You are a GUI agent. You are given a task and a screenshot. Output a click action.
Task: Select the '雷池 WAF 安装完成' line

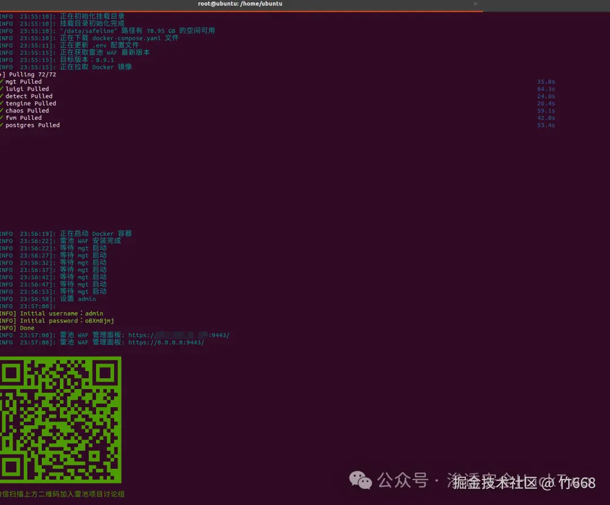(90, 241)
